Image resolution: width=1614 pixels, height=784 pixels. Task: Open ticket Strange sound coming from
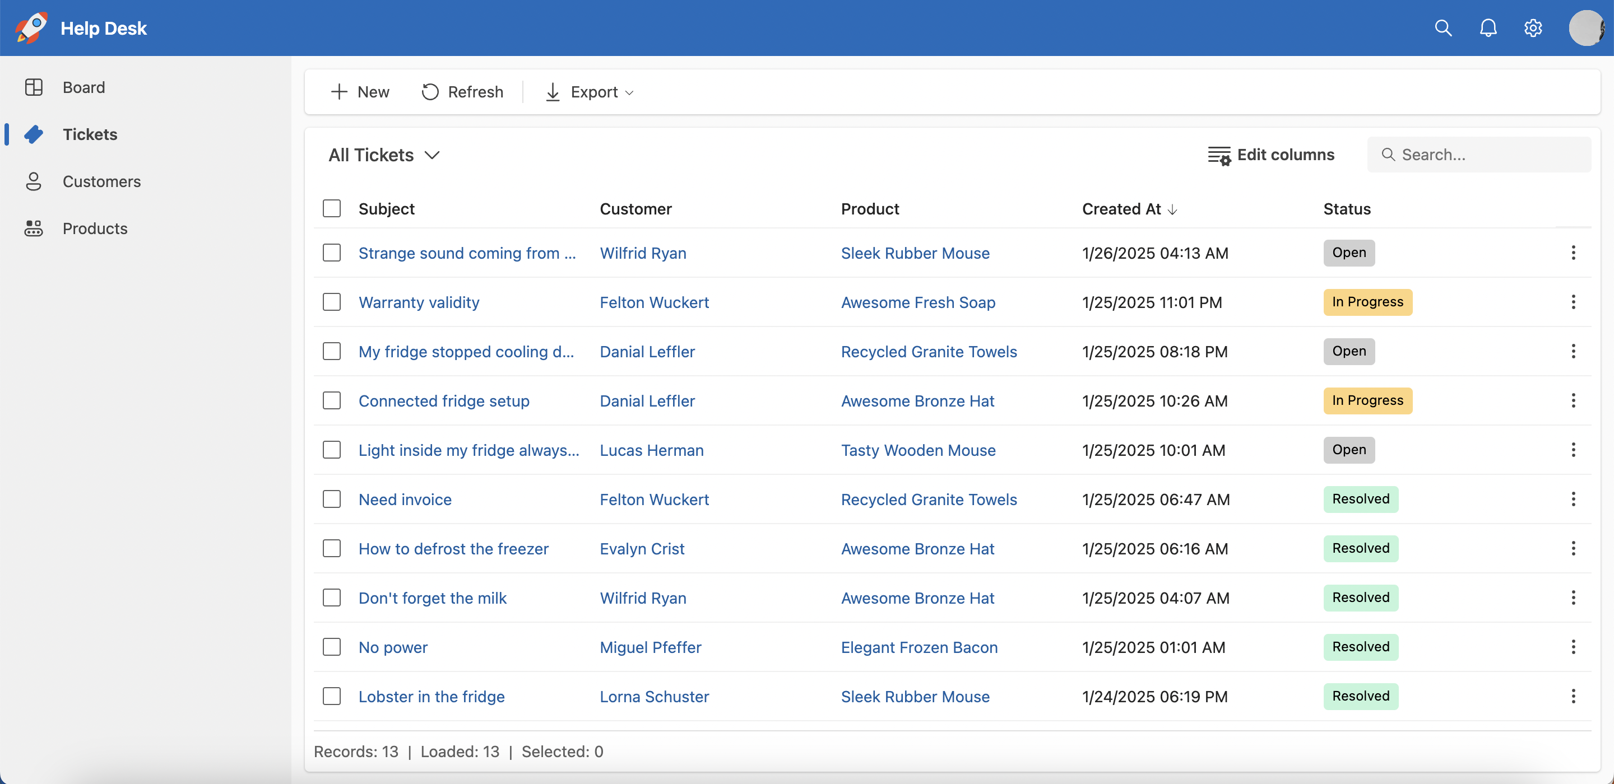pyautogui.click(x=467, y=253)
